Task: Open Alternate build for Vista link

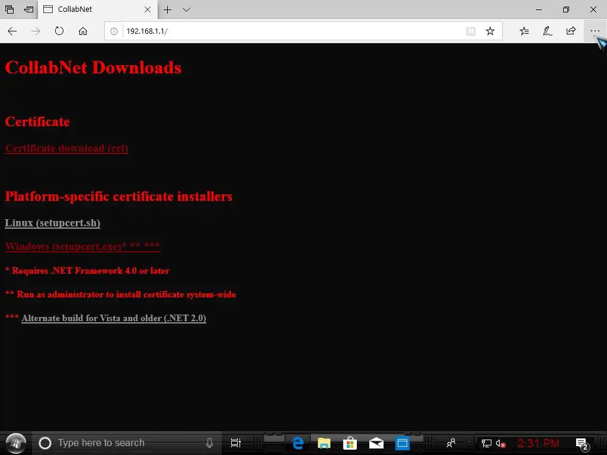Action: click(x=114, y=318)
